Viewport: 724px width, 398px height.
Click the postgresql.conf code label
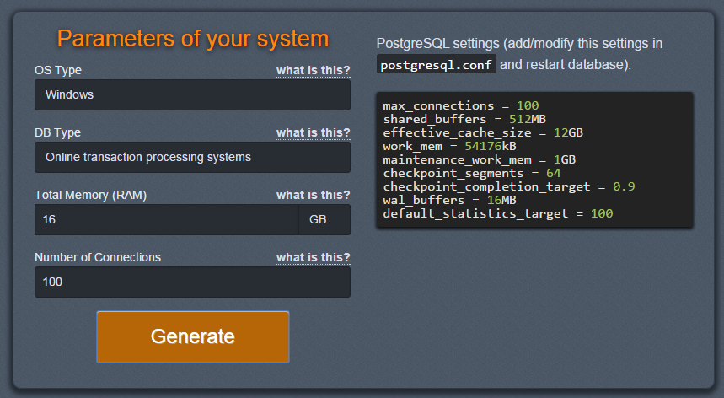tap(437, 64)
